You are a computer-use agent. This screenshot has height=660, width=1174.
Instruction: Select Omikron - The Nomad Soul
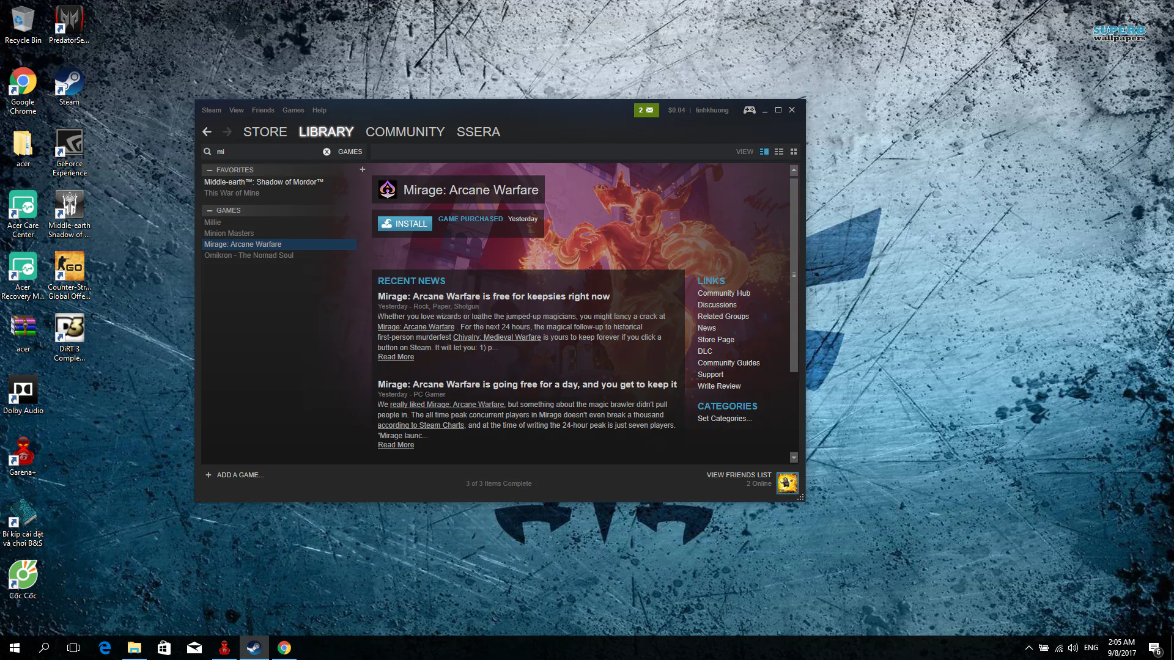click(249, 255)
